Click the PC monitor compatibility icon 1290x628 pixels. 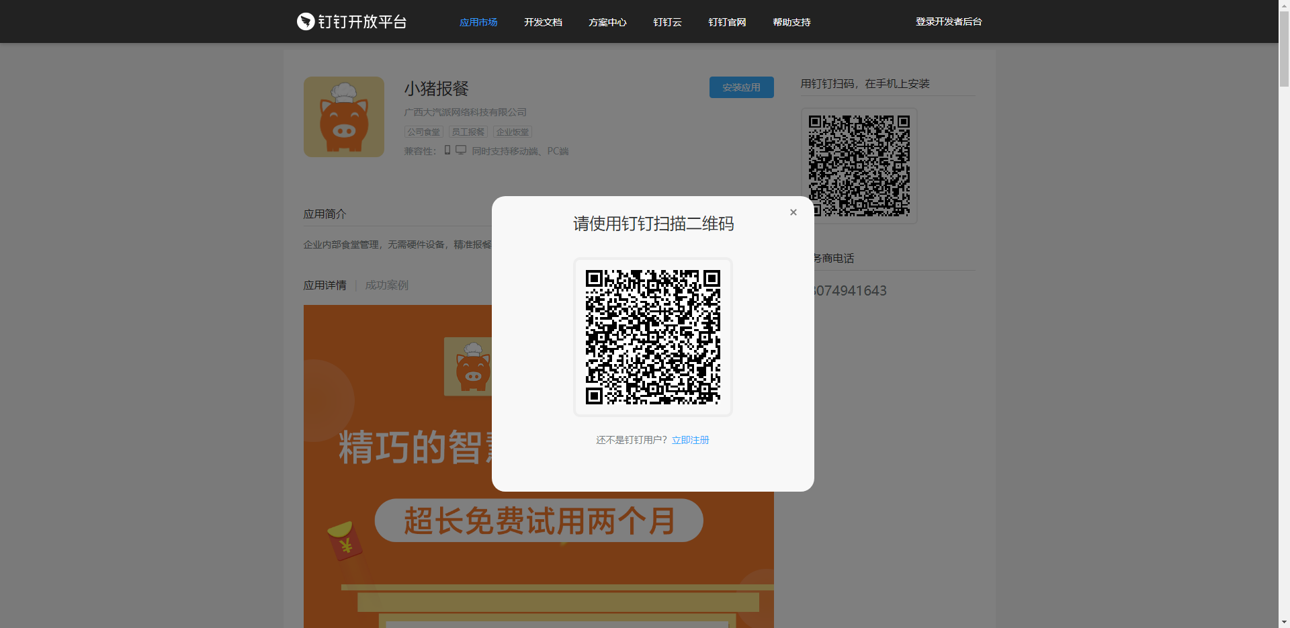(461, 150)
